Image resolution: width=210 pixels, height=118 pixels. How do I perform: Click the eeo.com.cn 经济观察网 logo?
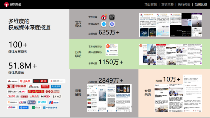(53, 91)
